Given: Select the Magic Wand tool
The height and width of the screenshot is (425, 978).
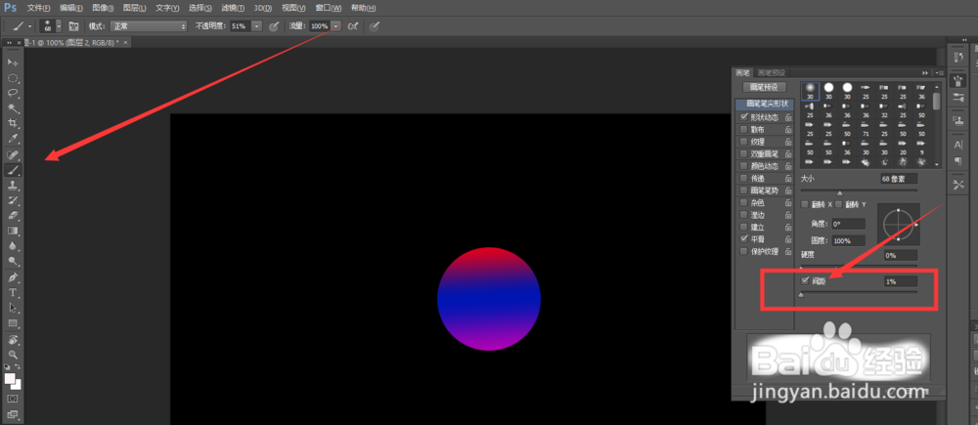Looking at the screenshot, I should coord(13,108).
